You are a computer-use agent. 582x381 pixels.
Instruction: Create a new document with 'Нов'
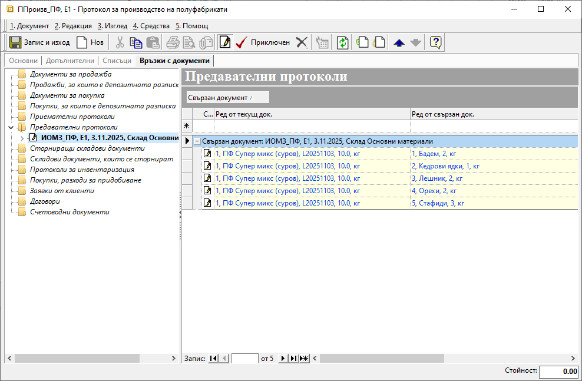point(90,42)
